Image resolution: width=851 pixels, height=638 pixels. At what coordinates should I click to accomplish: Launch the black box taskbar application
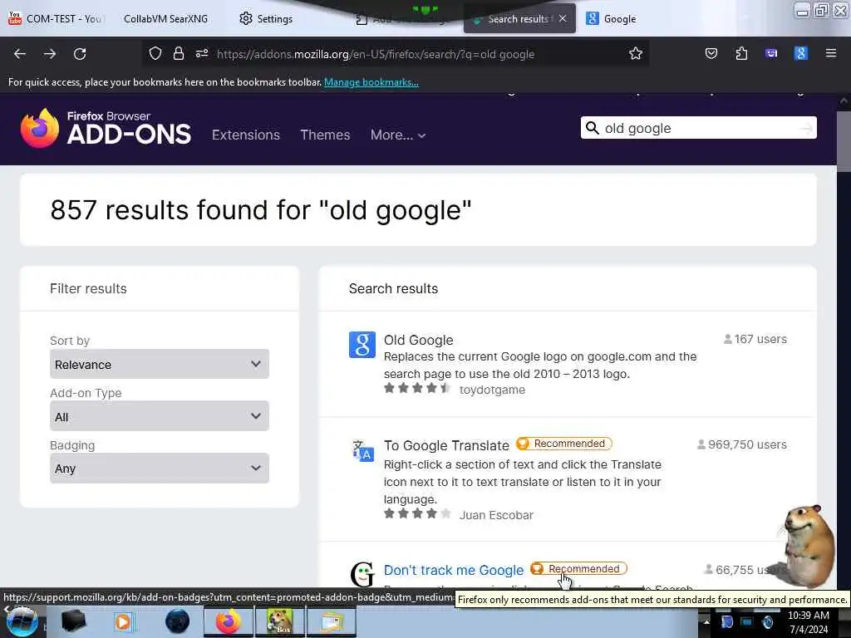pyautogui.click(x=73, y=621)
